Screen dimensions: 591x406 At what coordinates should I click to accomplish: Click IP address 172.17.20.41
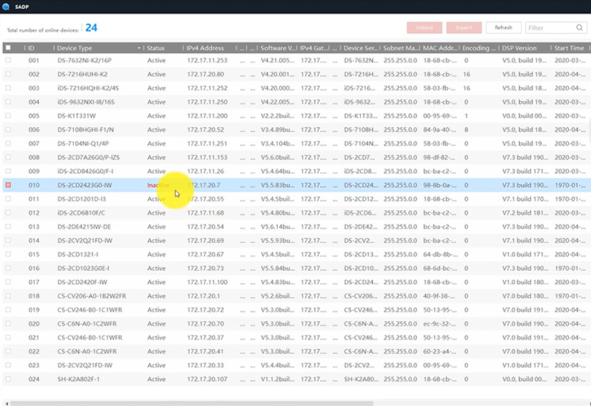tap(205, 351)
